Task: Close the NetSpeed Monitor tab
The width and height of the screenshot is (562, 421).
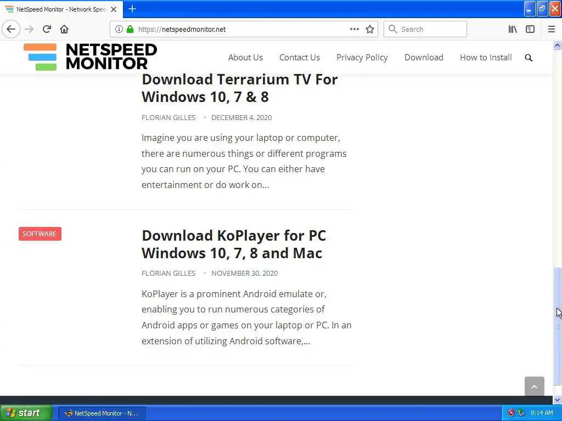Action: coord(114,9)
